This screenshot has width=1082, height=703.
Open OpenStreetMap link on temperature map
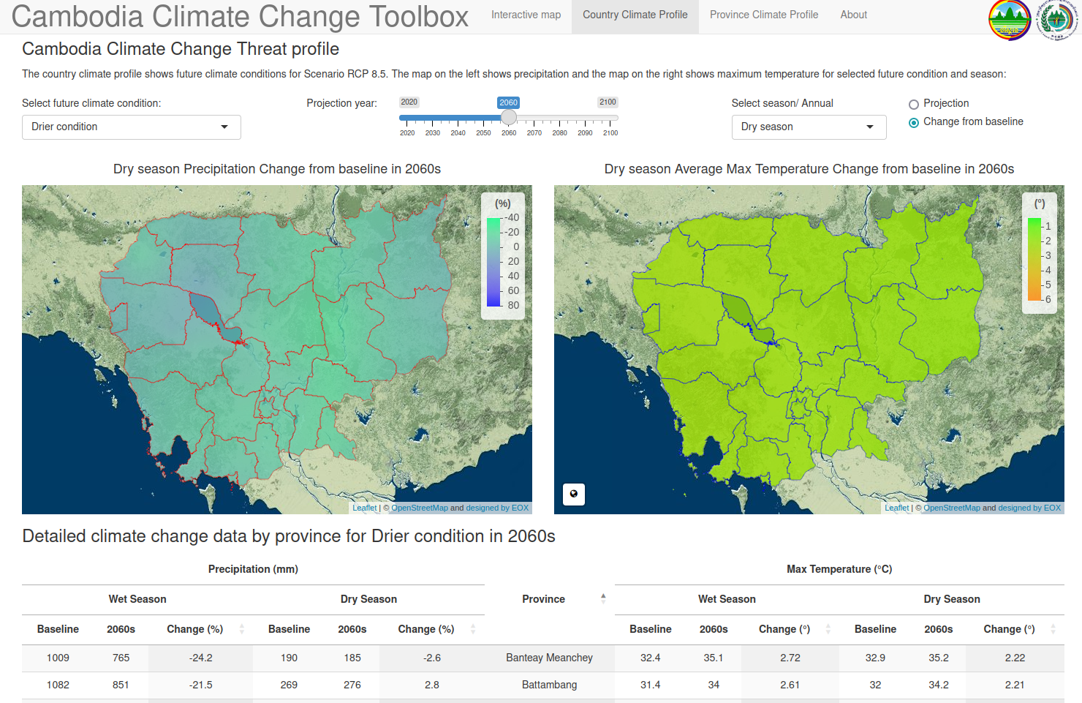(x=951, y=508)
